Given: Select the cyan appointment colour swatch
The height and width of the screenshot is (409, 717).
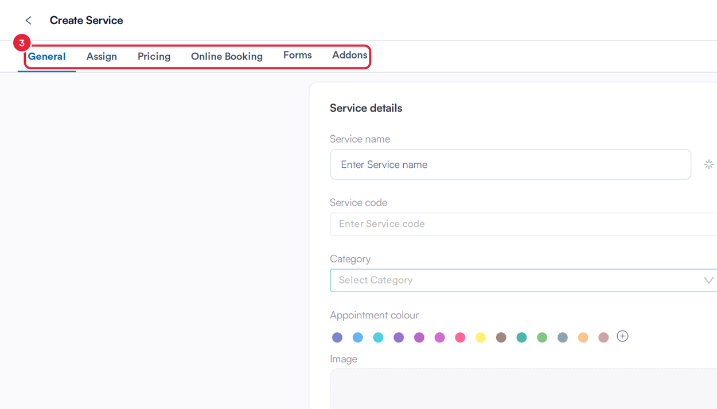Looking at the screenshot, I should [x=378, y=337].
